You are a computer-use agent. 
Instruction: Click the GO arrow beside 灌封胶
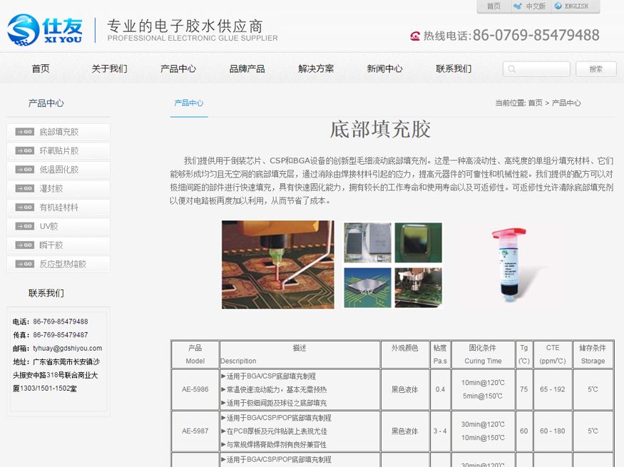click(25, 188)
